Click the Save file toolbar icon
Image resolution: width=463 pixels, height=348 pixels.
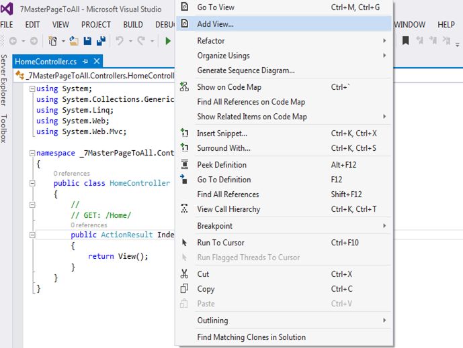88,42
